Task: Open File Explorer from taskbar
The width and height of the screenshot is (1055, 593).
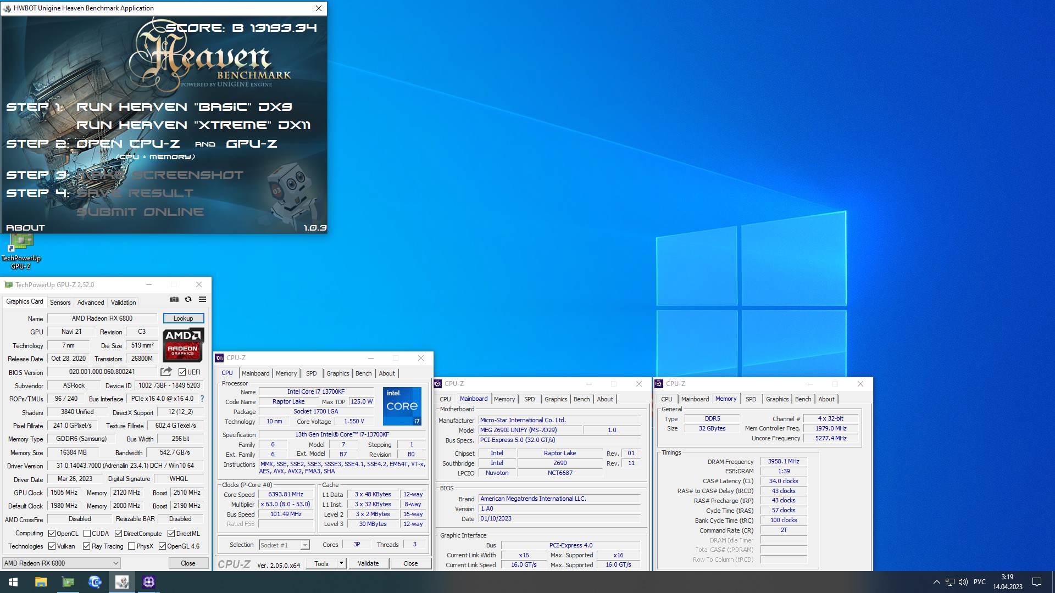Action: pyautogui.click(x=41, y=582)
